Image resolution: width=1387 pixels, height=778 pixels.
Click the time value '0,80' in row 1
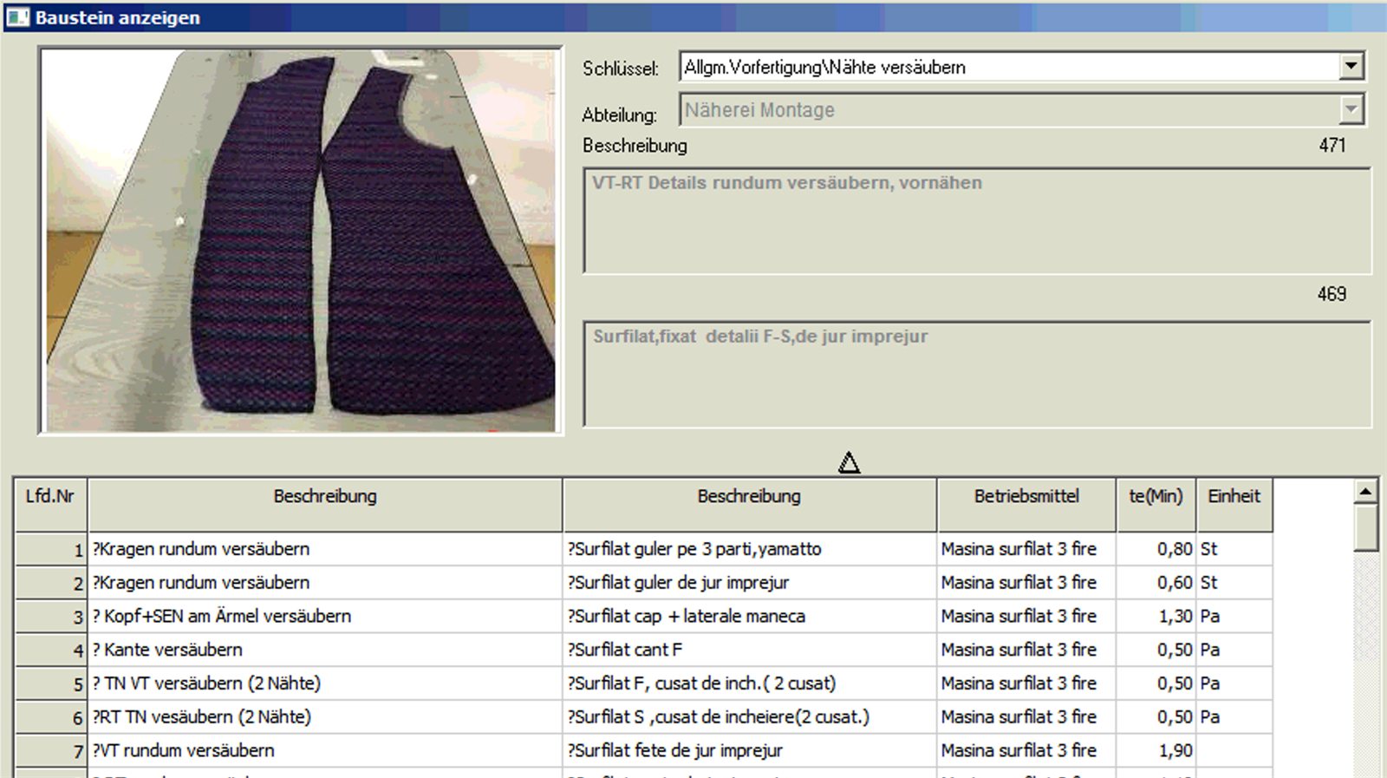click(1156, 549)
